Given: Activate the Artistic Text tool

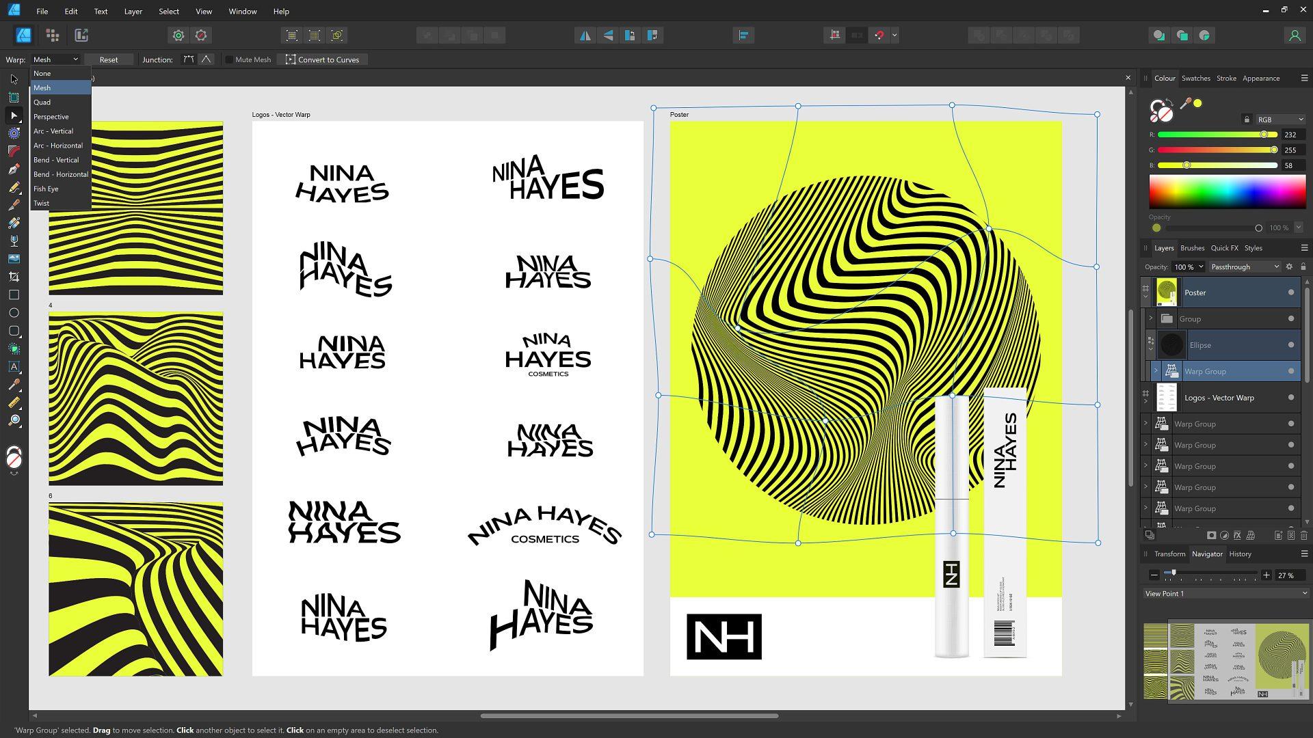Looking at the screenshot, I should 14,367.
